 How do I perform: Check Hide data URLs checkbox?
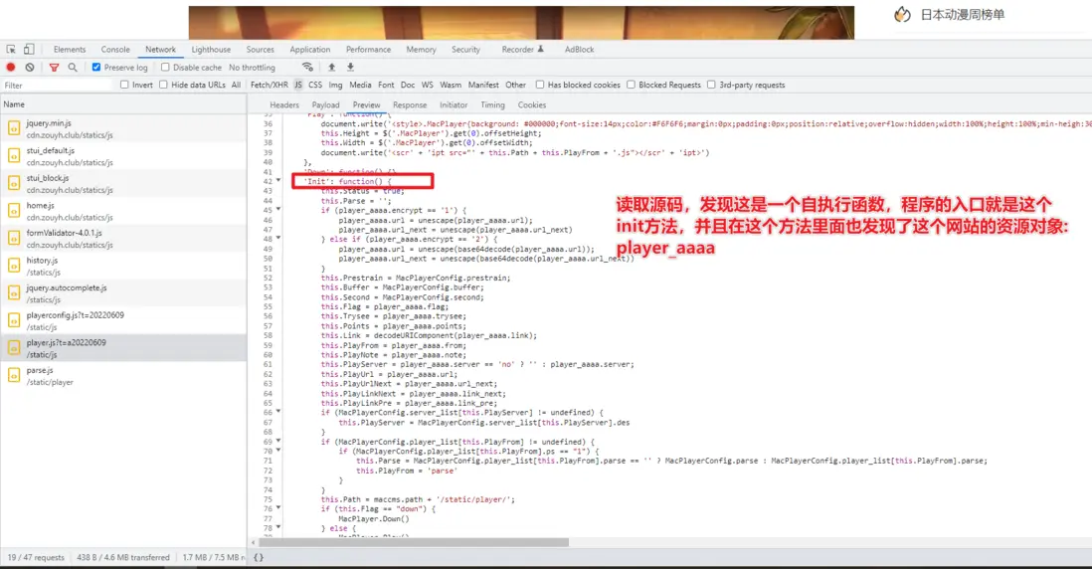coord(163,85)
